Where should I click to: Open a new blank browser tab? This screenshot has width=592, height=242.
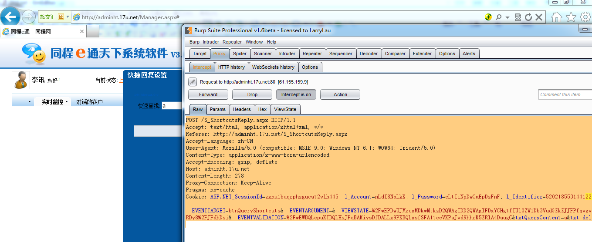pyautogui.click(x=93, y=32)
